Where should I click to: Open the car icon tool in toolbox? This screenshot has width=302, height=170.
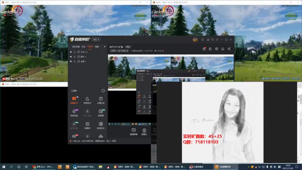(x=101, y=136)
